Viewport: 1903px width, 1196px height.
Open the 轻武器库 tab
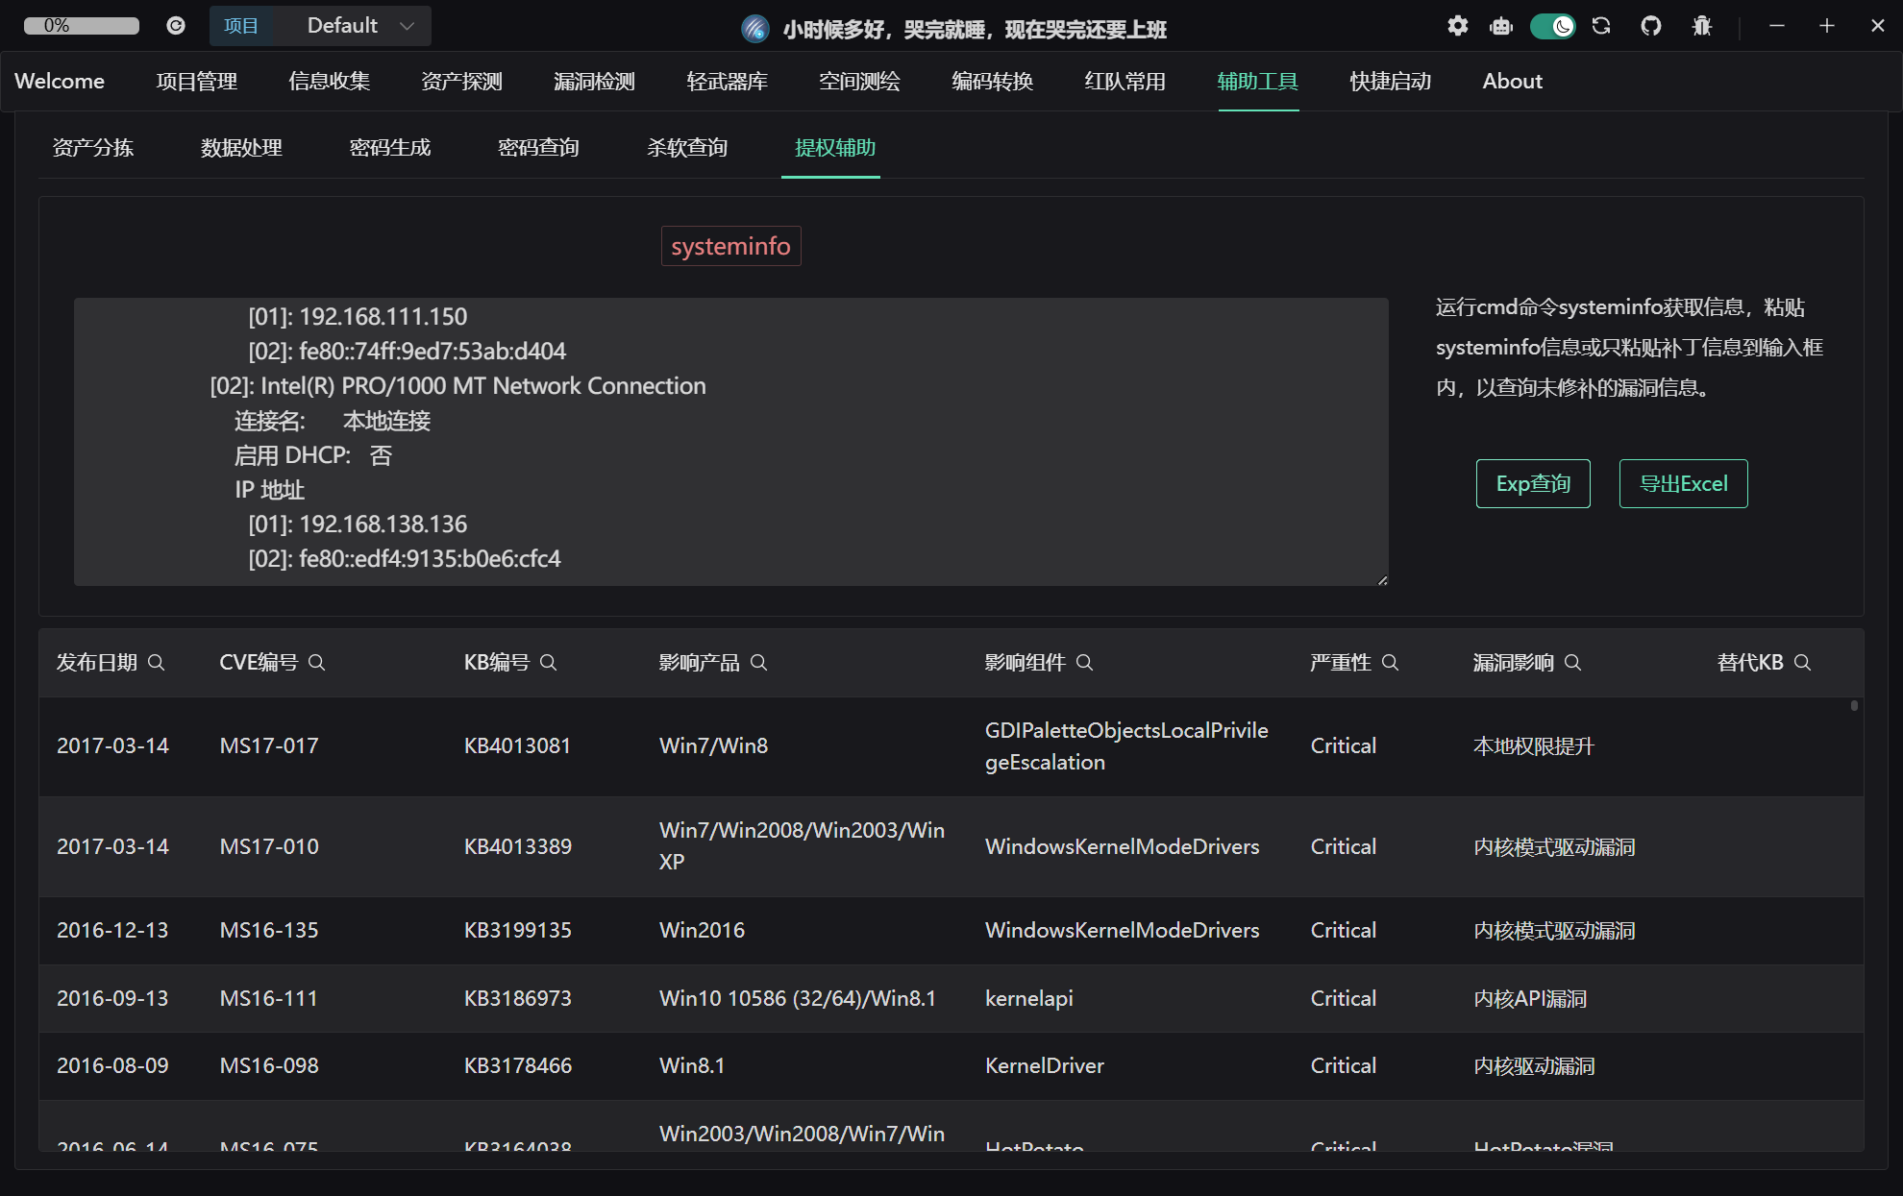[728, 82]
